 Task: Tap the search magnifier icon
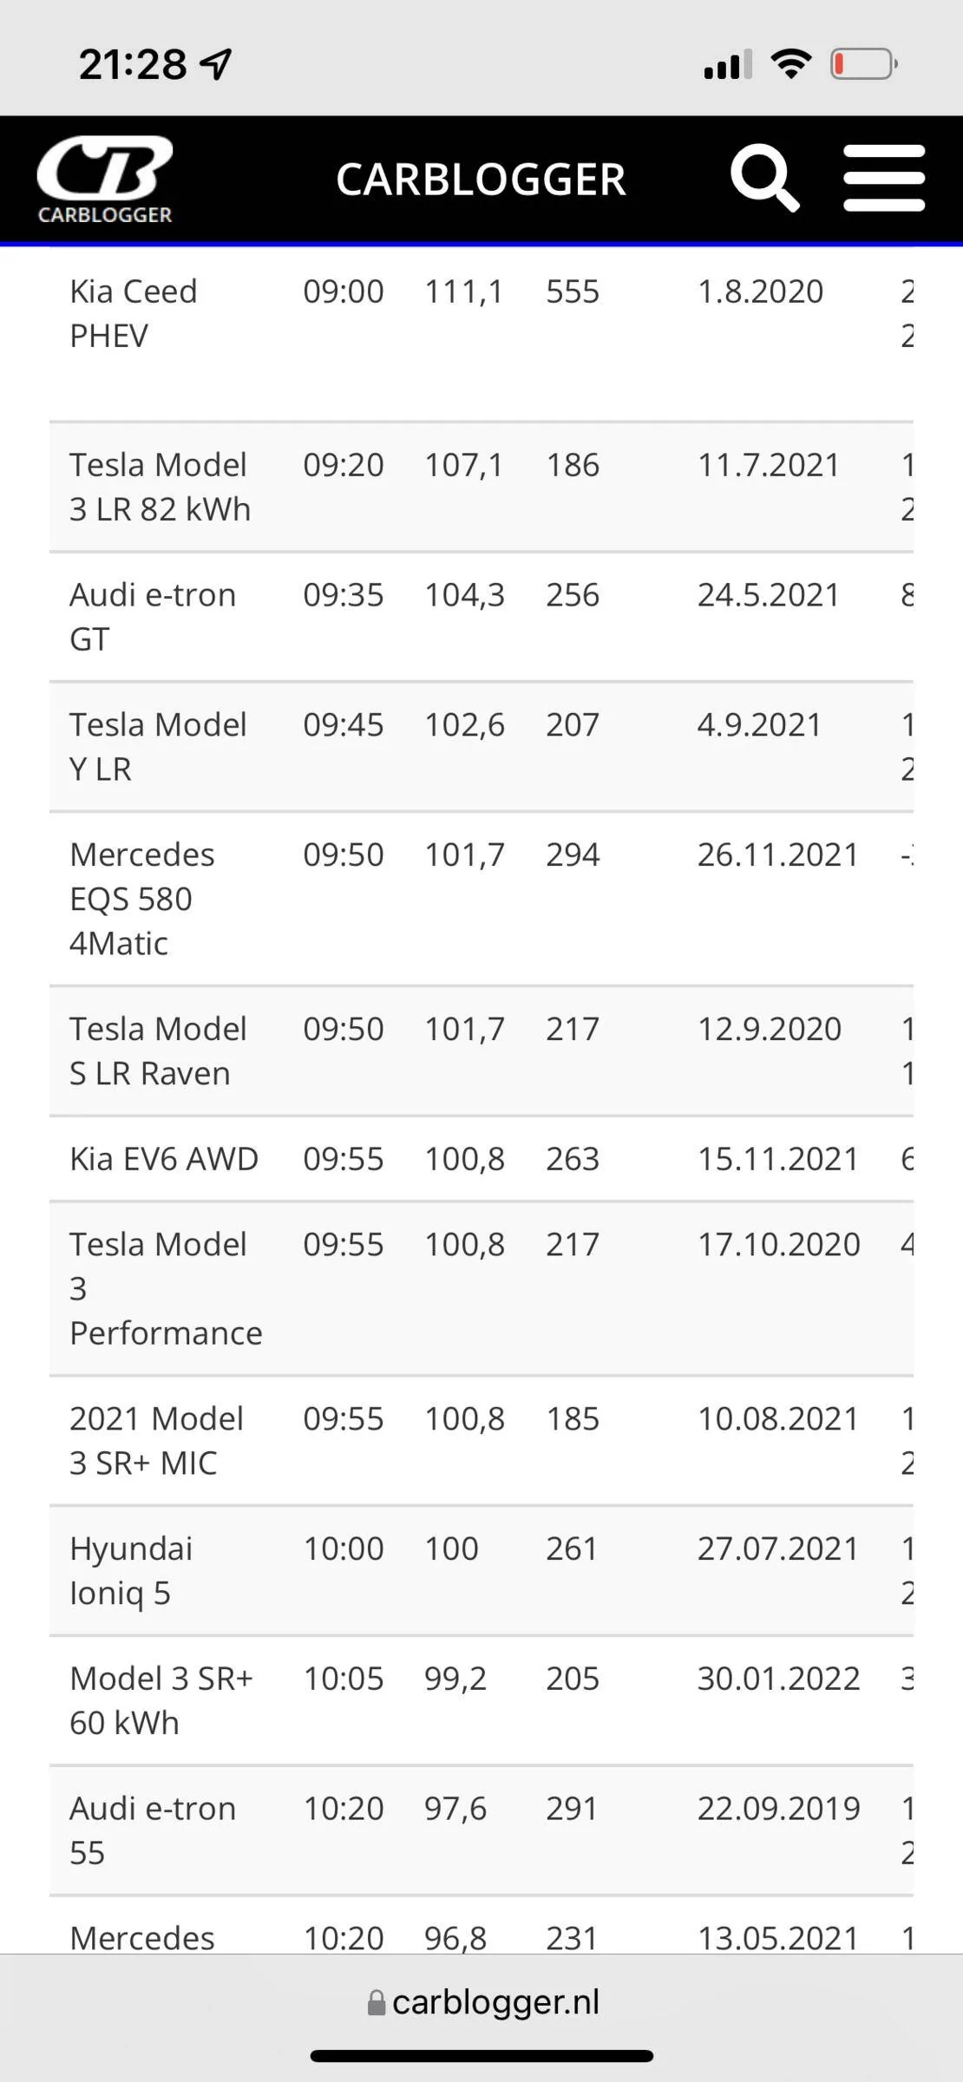click(x=763, y=178)
